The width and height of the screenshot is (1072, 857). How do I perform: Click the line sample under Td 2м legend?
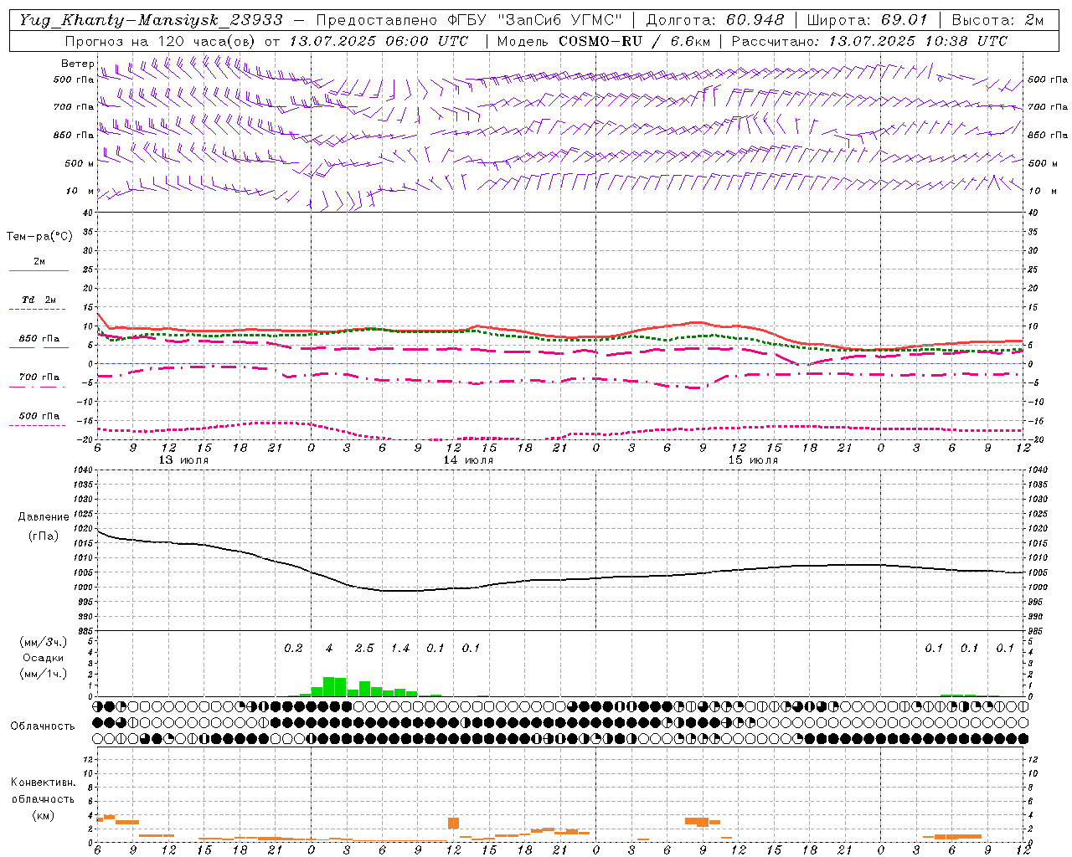(x=37, y=310)
